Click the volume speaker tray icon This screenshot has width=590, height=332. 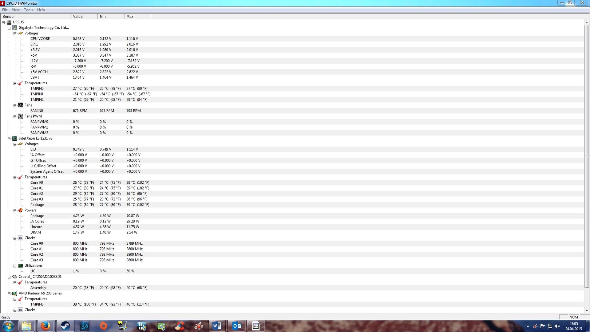click(x=557, y=326)
